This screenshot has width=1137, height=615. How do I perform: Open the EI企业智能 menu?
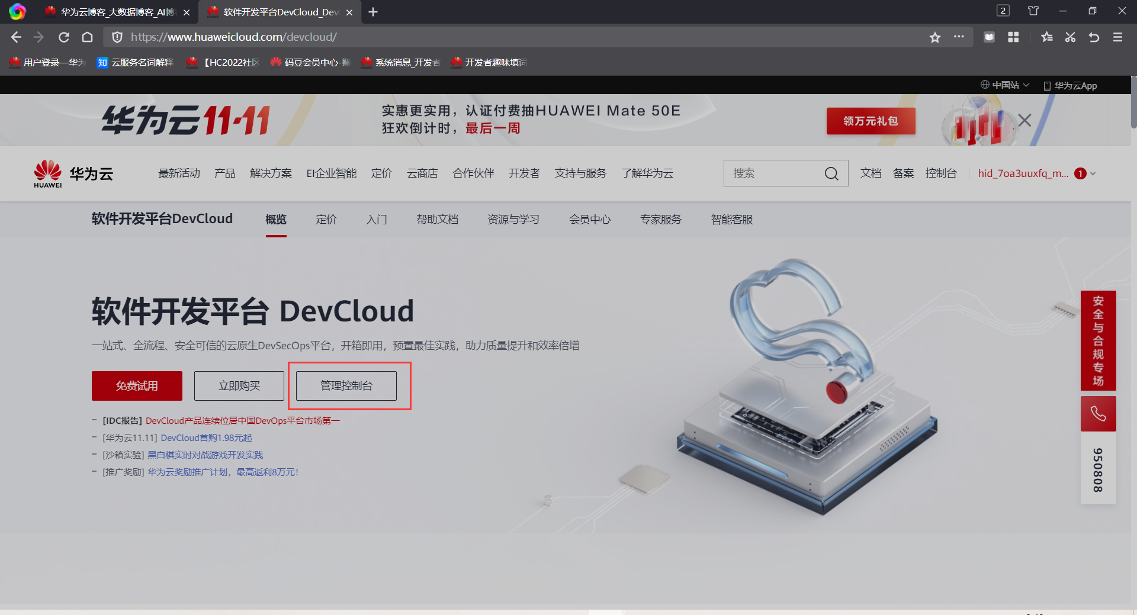(x=332, y=173)
